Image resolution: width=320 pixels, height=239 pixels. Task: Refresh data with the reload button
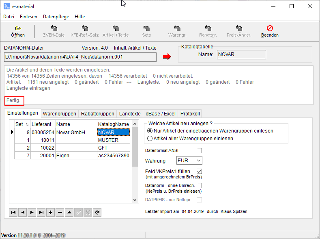(x=97, y=212)
